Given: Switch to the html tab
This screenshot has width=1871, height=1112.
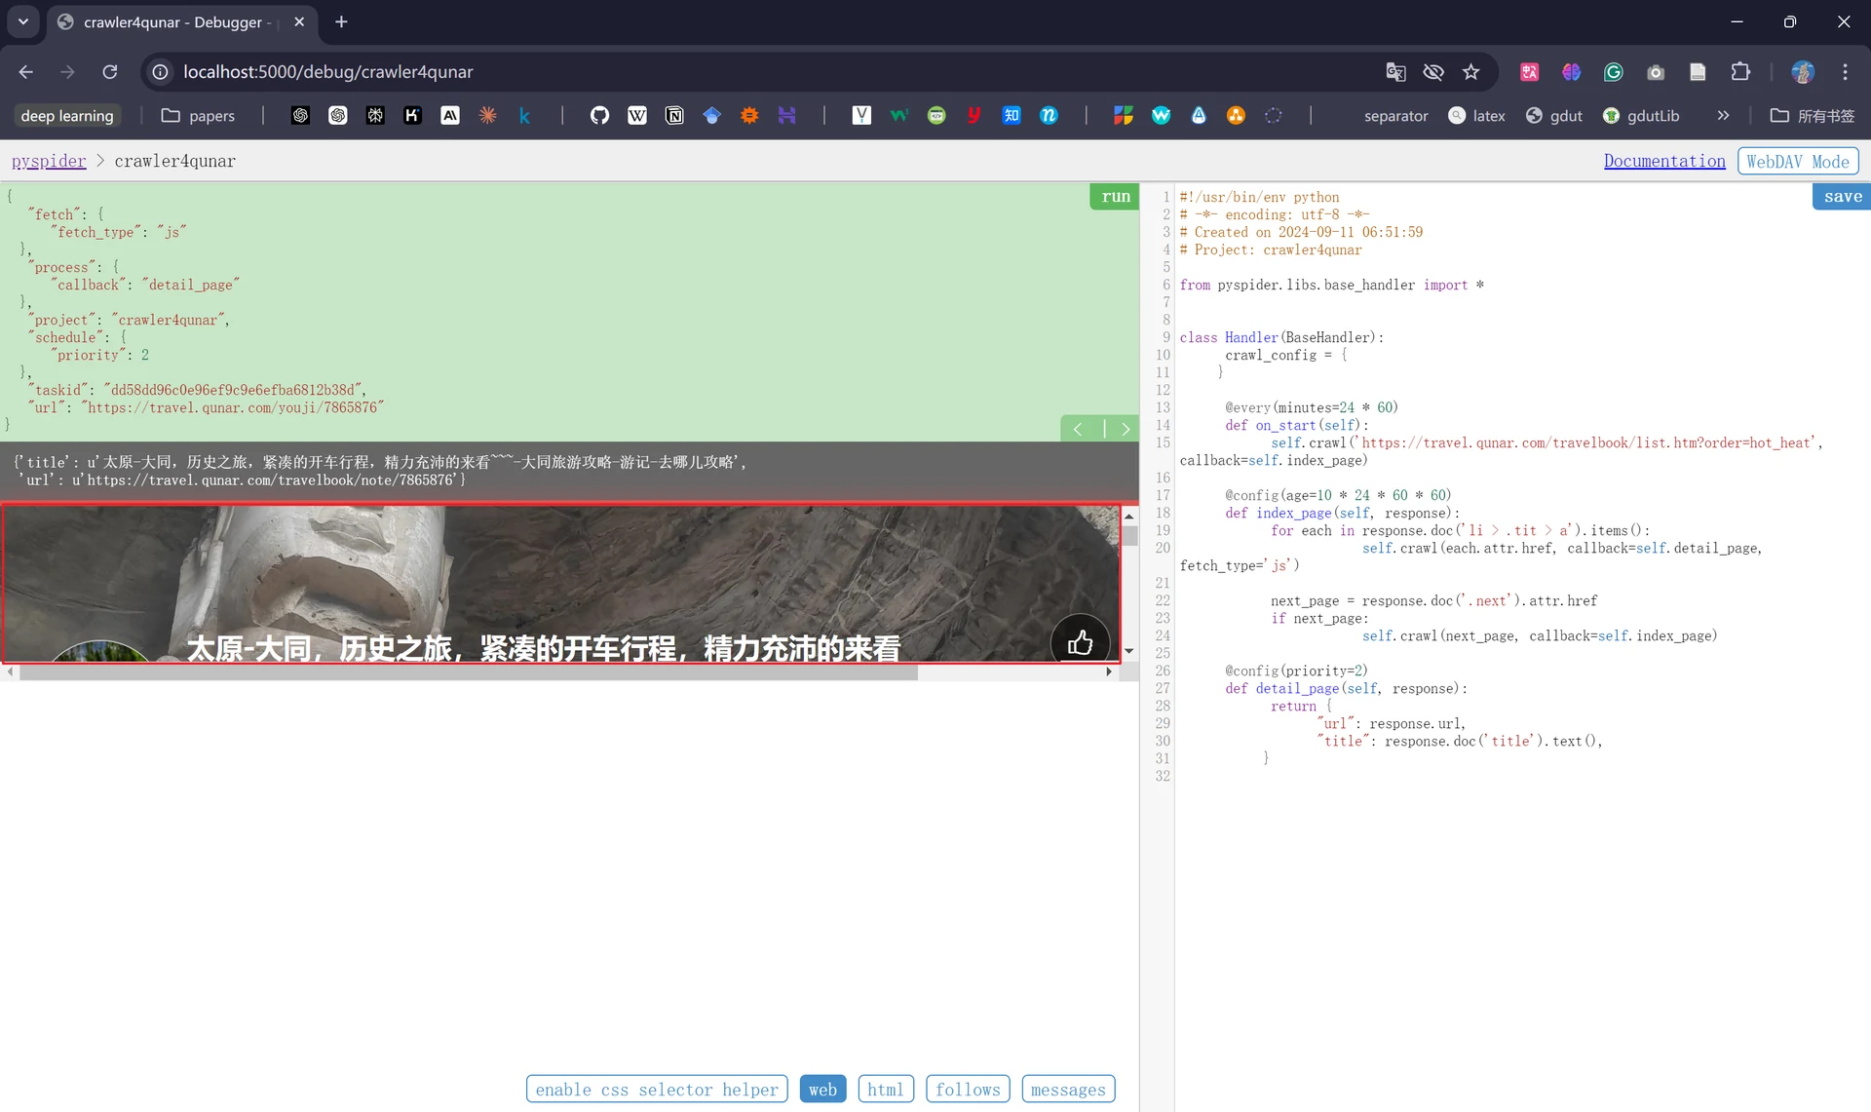Looking at the screenshot, I should (x=886, y=1090).
